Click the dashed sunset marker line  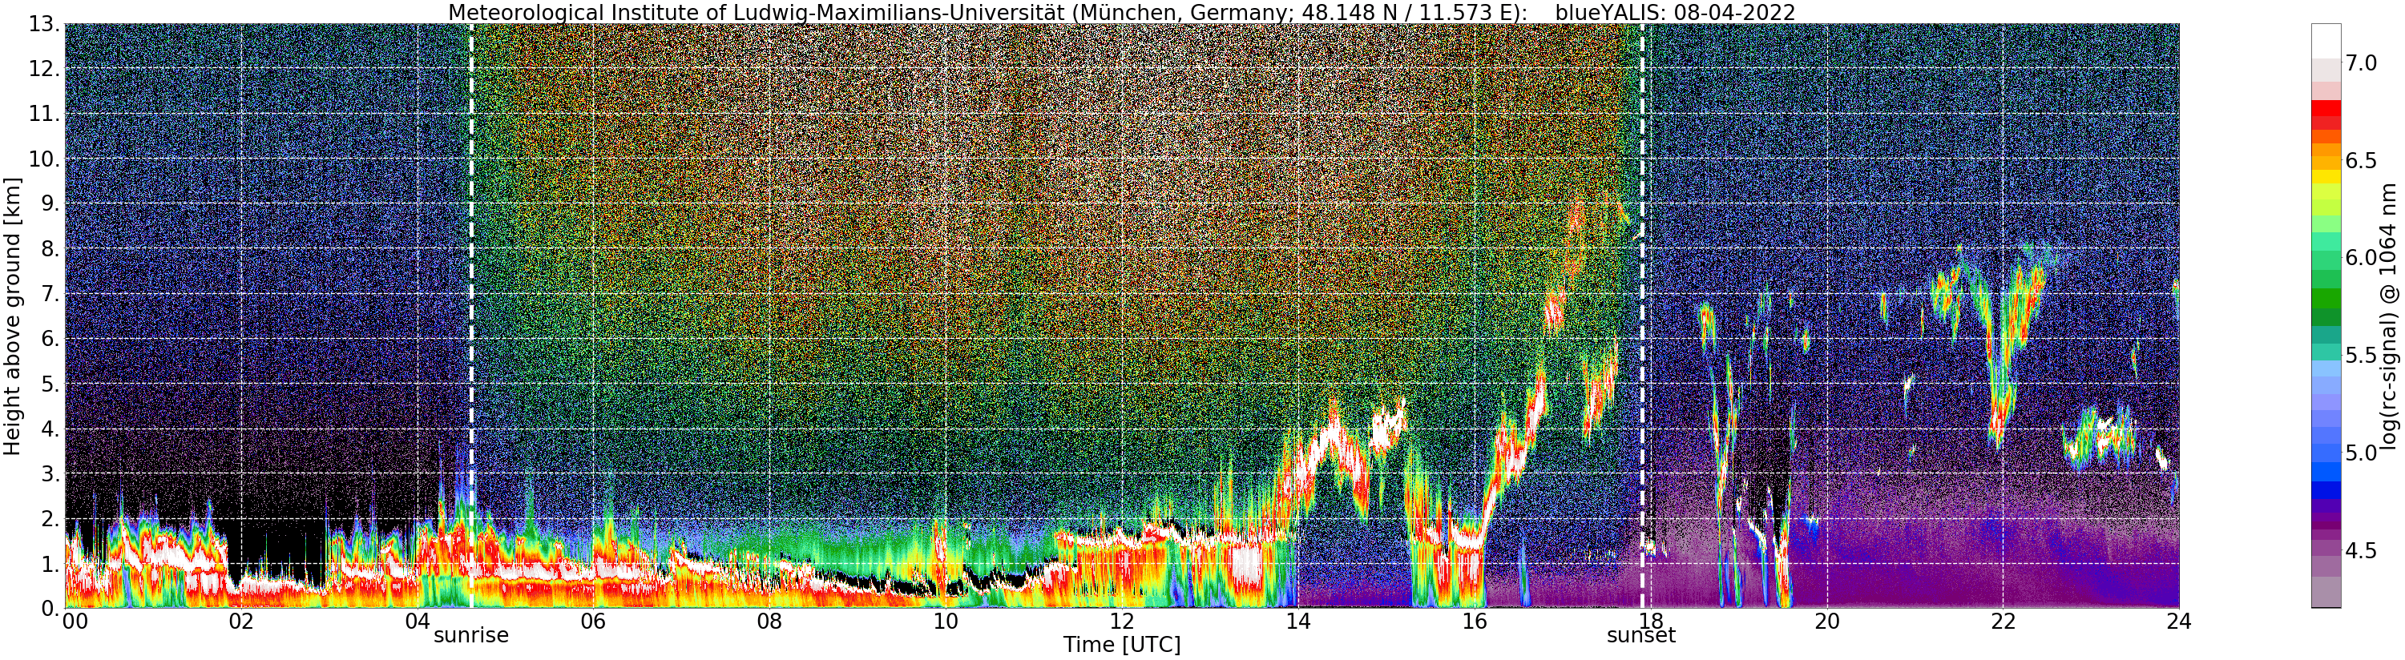click(x=1641, y=316)
